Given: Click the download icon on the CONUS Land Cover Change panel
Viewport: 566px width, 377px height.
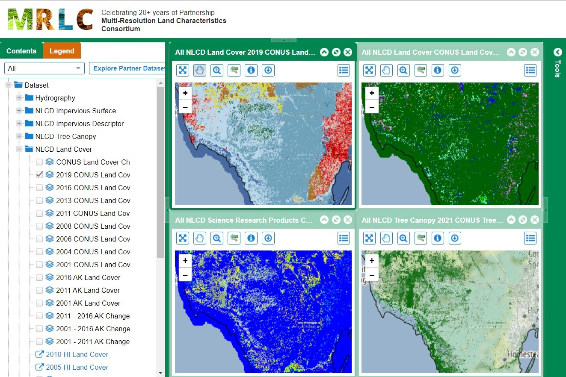Looking at the screenshot, I should click(454, 70).
